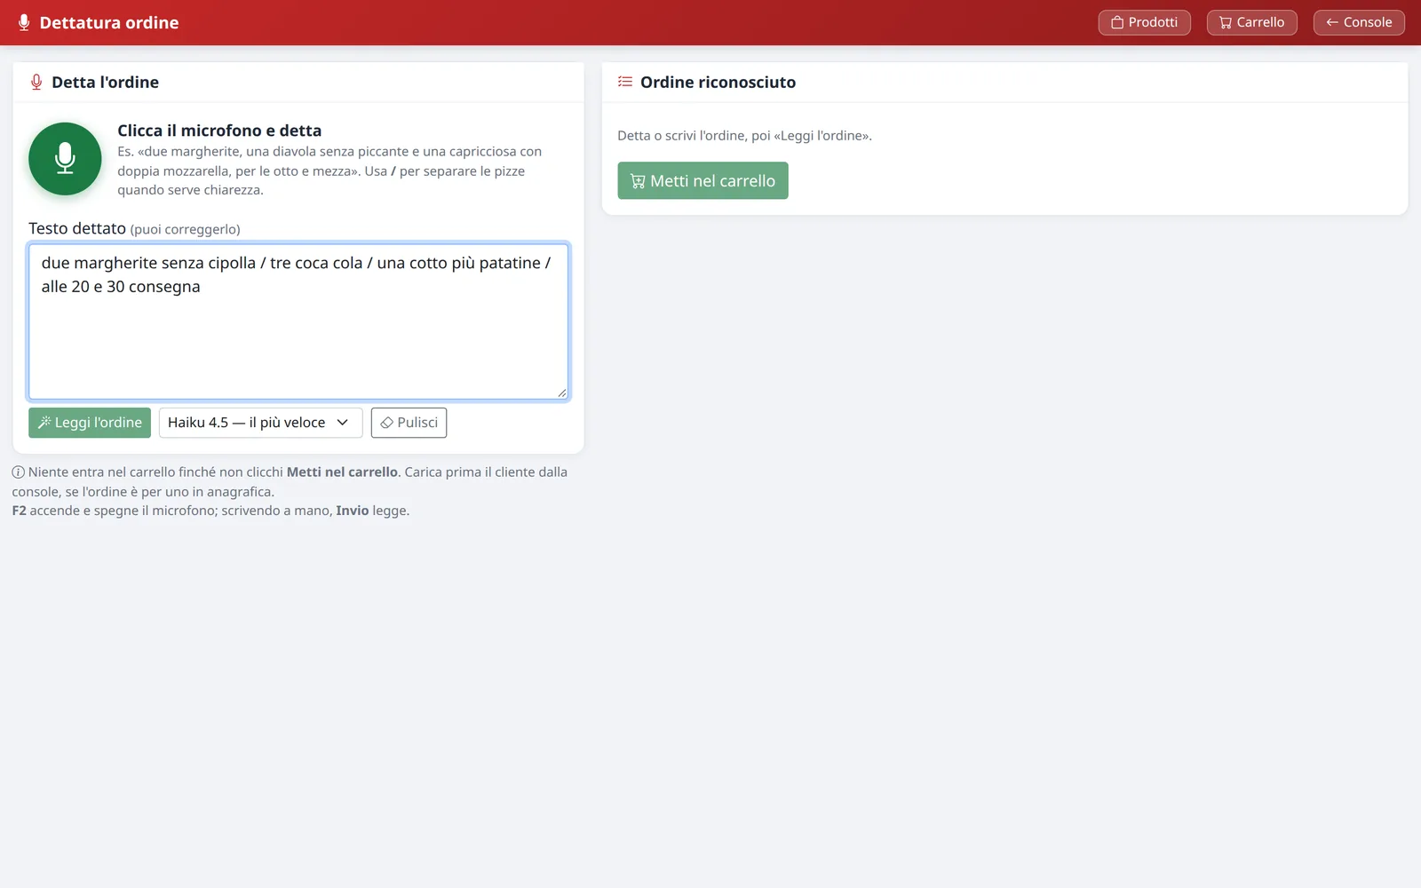Click the microphone icon in Dettatura ordine header
The width and height of the screenshot is (1421, 888).
click(24, 22)
